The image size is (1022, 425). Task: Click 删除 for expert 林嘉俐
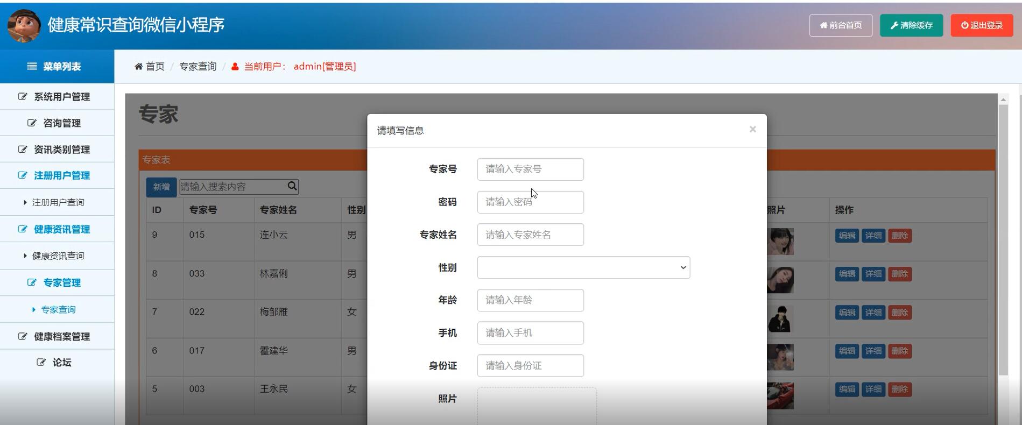coord(899,274)
